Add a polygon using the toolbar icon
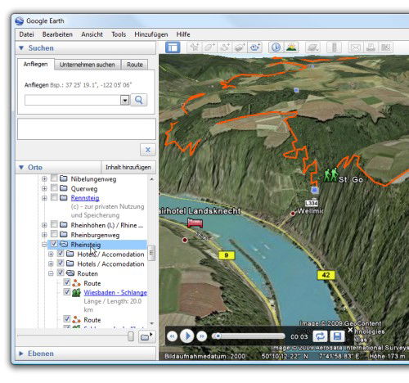The image size is (409, 383). (209, 47)
